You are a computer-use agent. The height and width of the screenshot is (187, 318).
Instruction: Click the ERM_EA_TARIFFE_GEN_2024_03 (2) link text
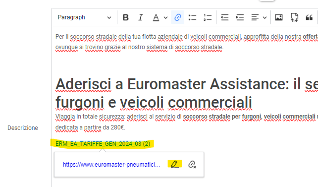click(x=103, y=144)
